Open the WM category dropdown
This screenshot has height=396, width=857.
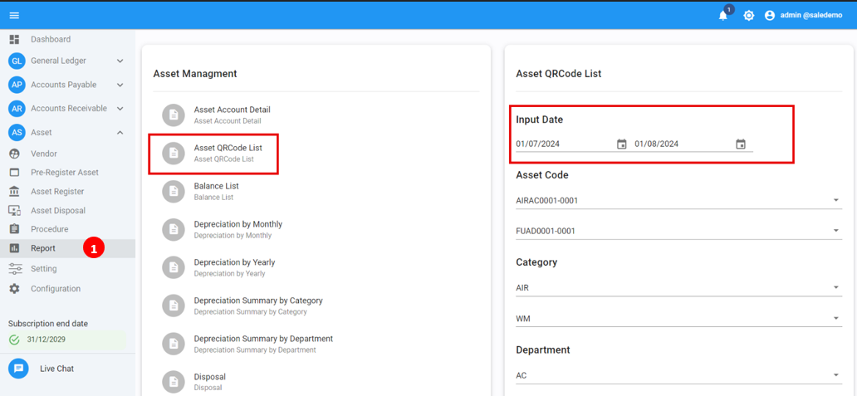(x=835, y=319)
